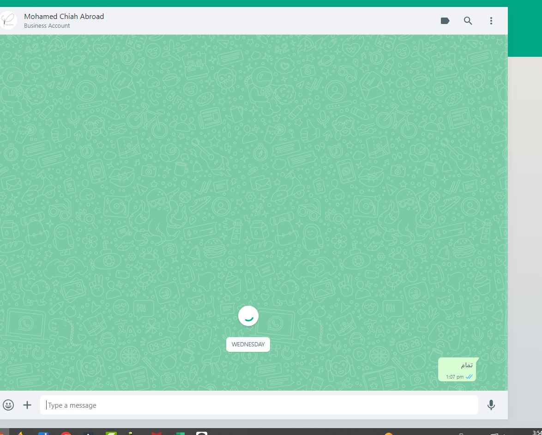Open the label chat icon in header
Screen dimensions: 542x435
tap(445, 21)
